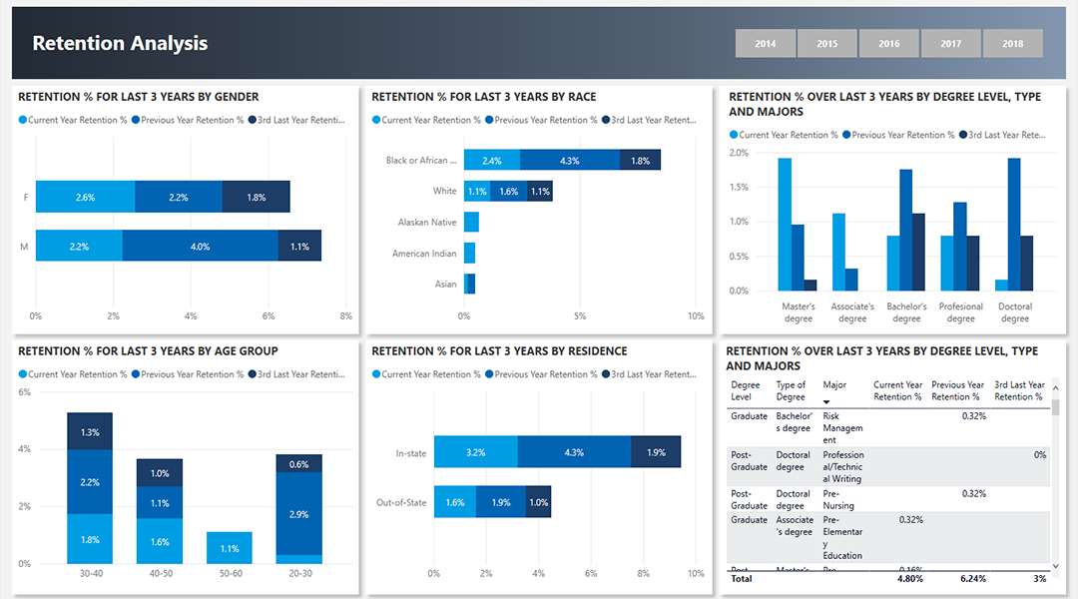Select the male 4.0% bar segment
Viewport: 1078px width, 599px height.
tap(200, 246)
